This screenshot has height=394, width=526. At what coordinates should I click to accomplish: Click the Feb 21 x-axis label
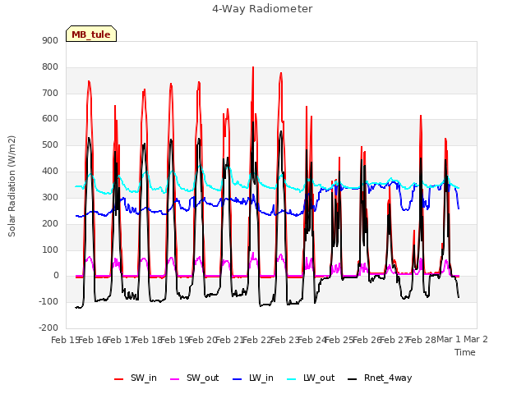(x=229, y=340)
